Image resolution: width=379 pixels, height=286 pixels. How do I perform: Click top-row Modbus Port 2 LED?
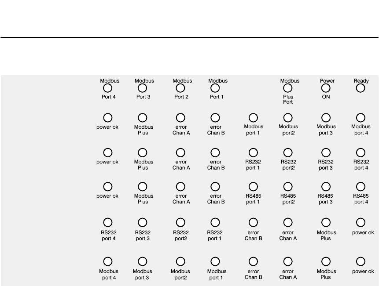coord(180,88)
